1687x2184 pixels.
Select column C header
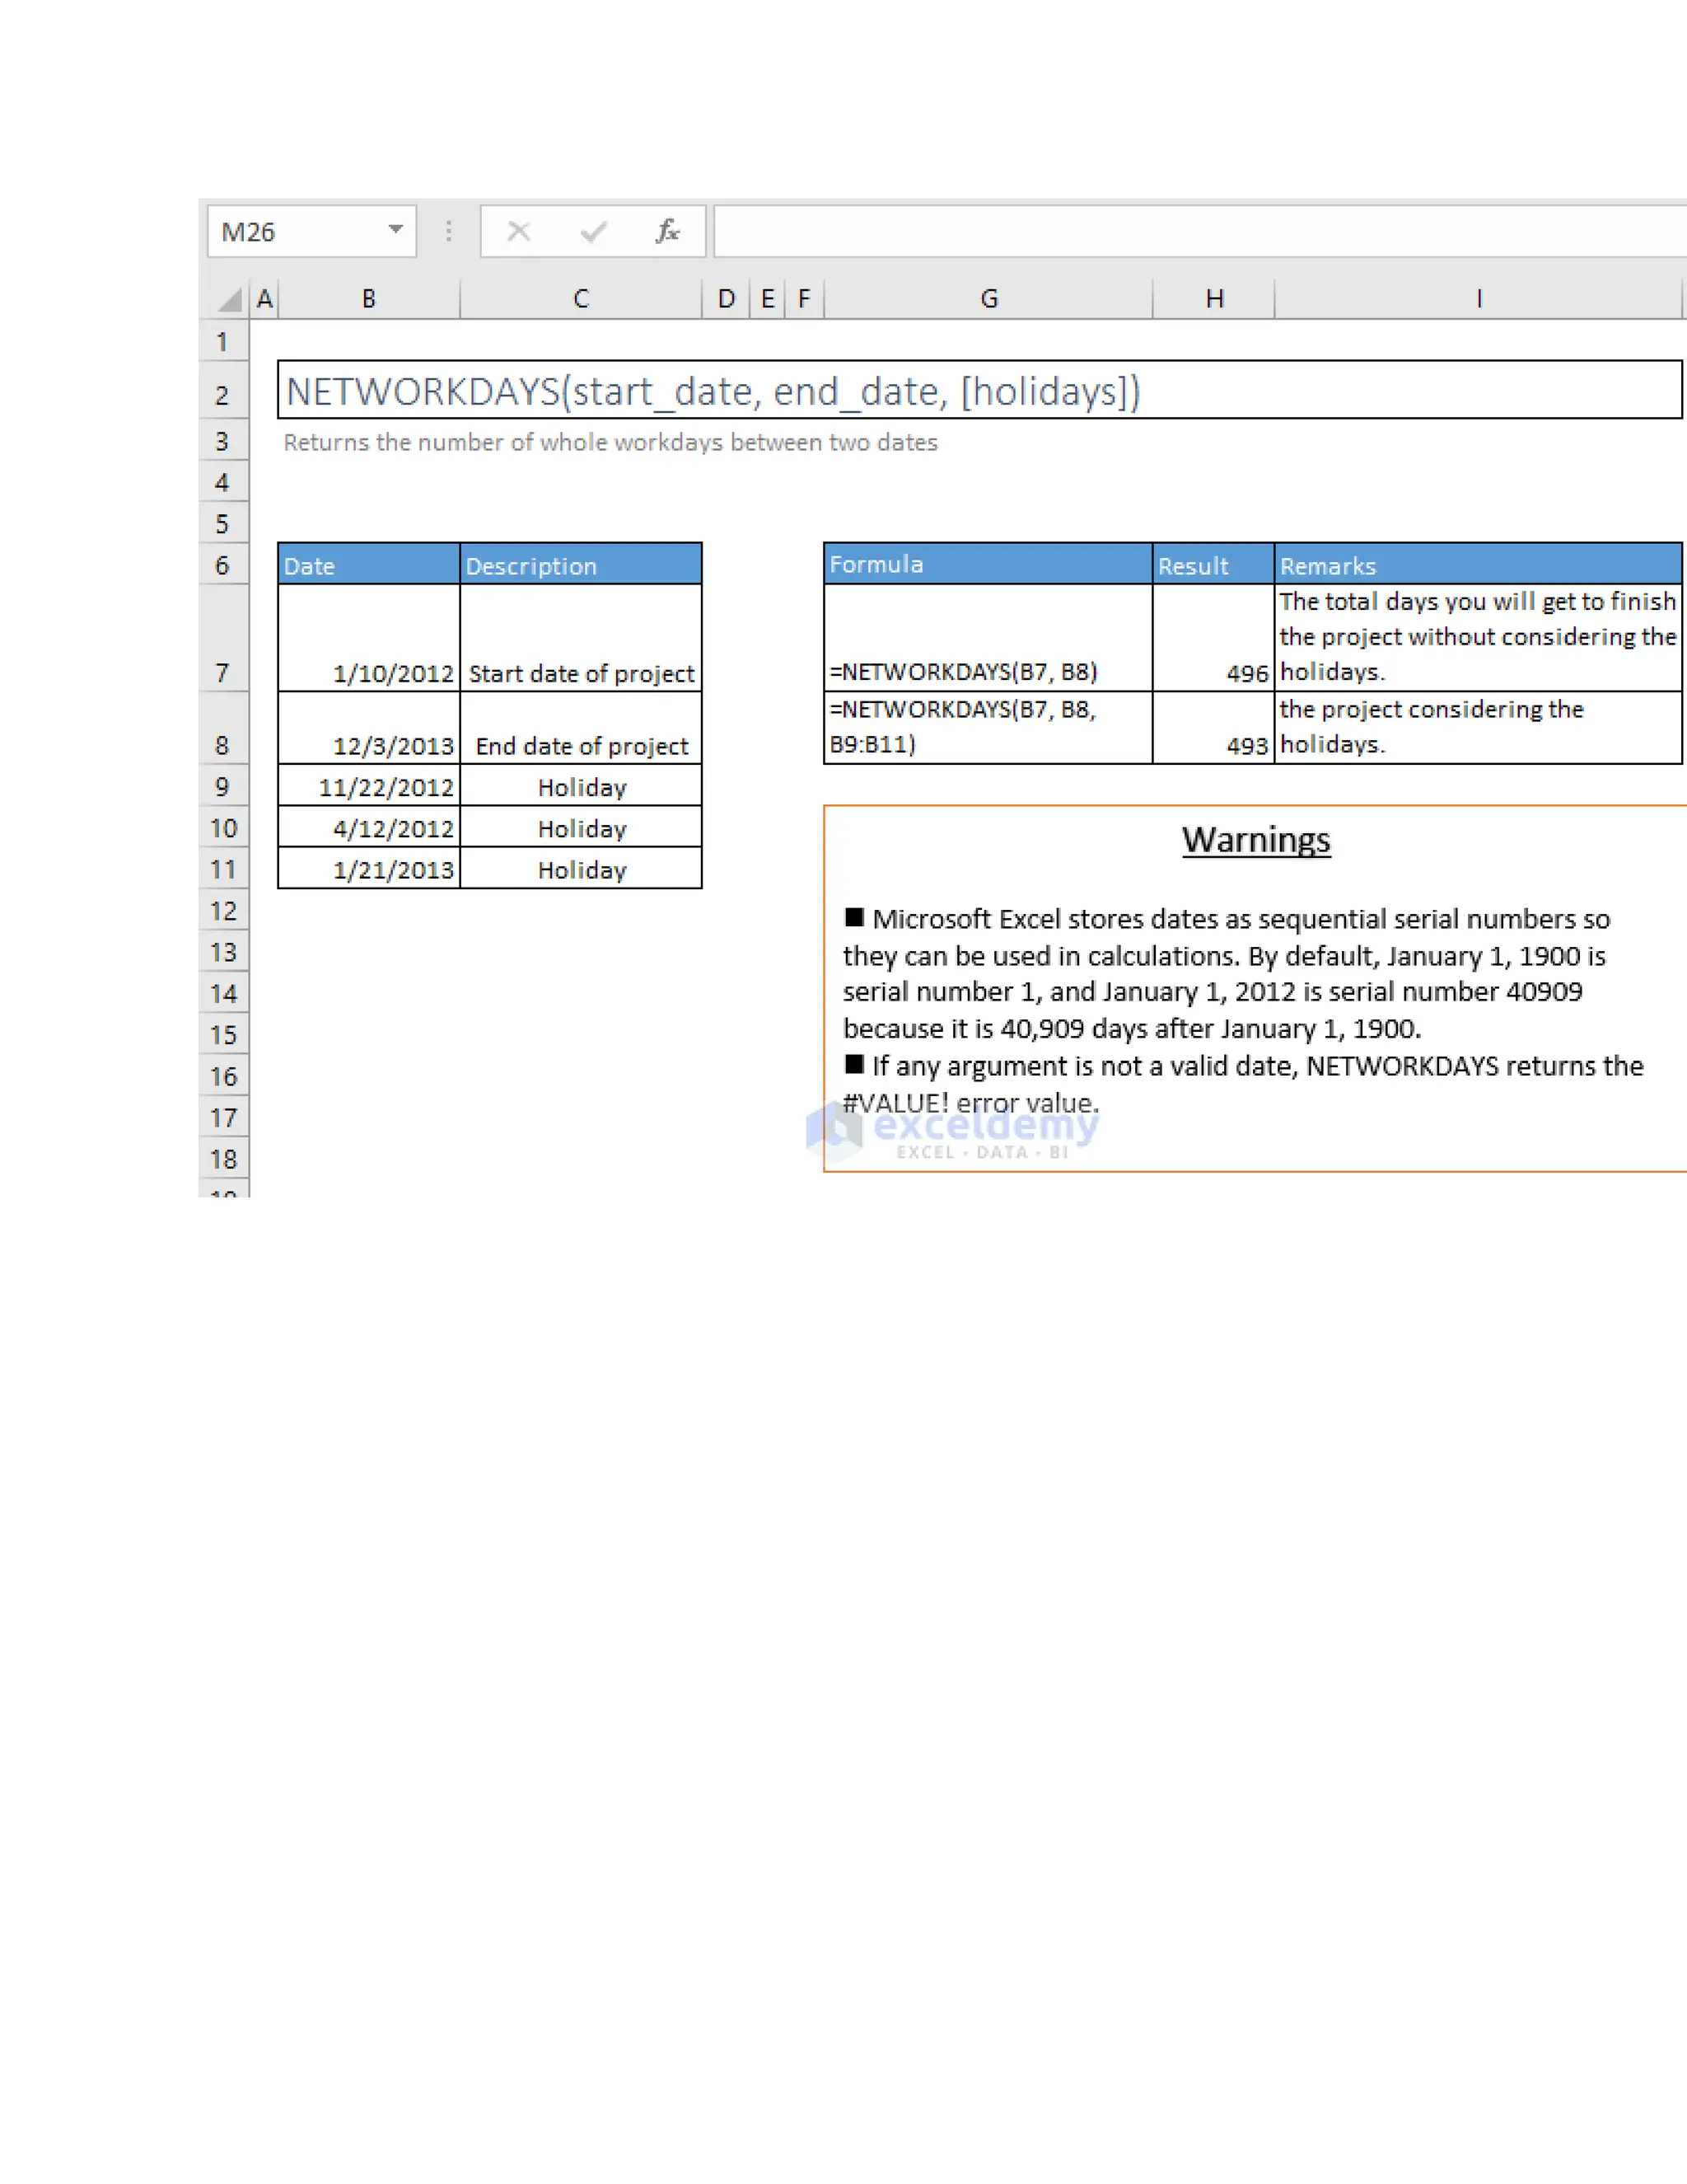(x=581, y=299)
